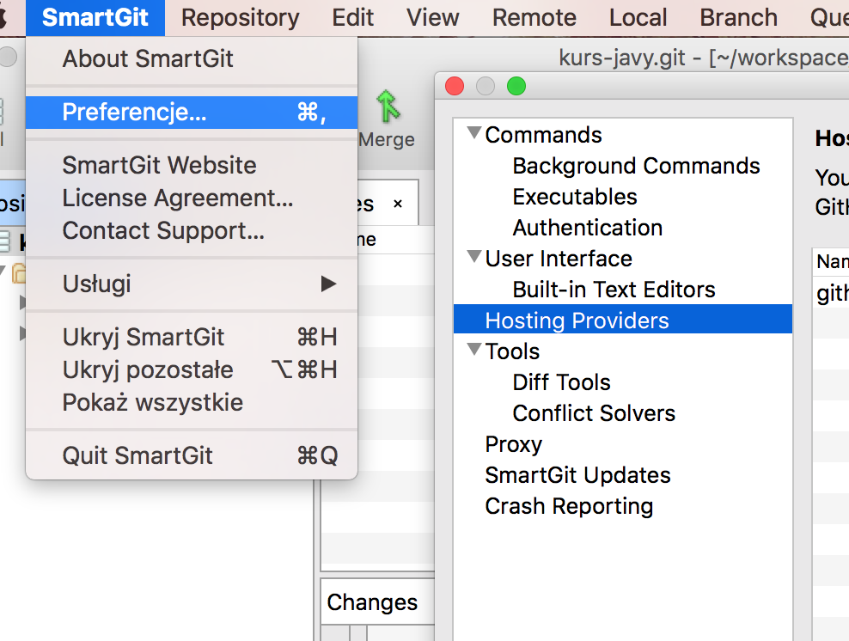Image resolution: width=849 pixels, height=641 pixels.
Task: Select Hosting Providers page
Action: point(623,320)
